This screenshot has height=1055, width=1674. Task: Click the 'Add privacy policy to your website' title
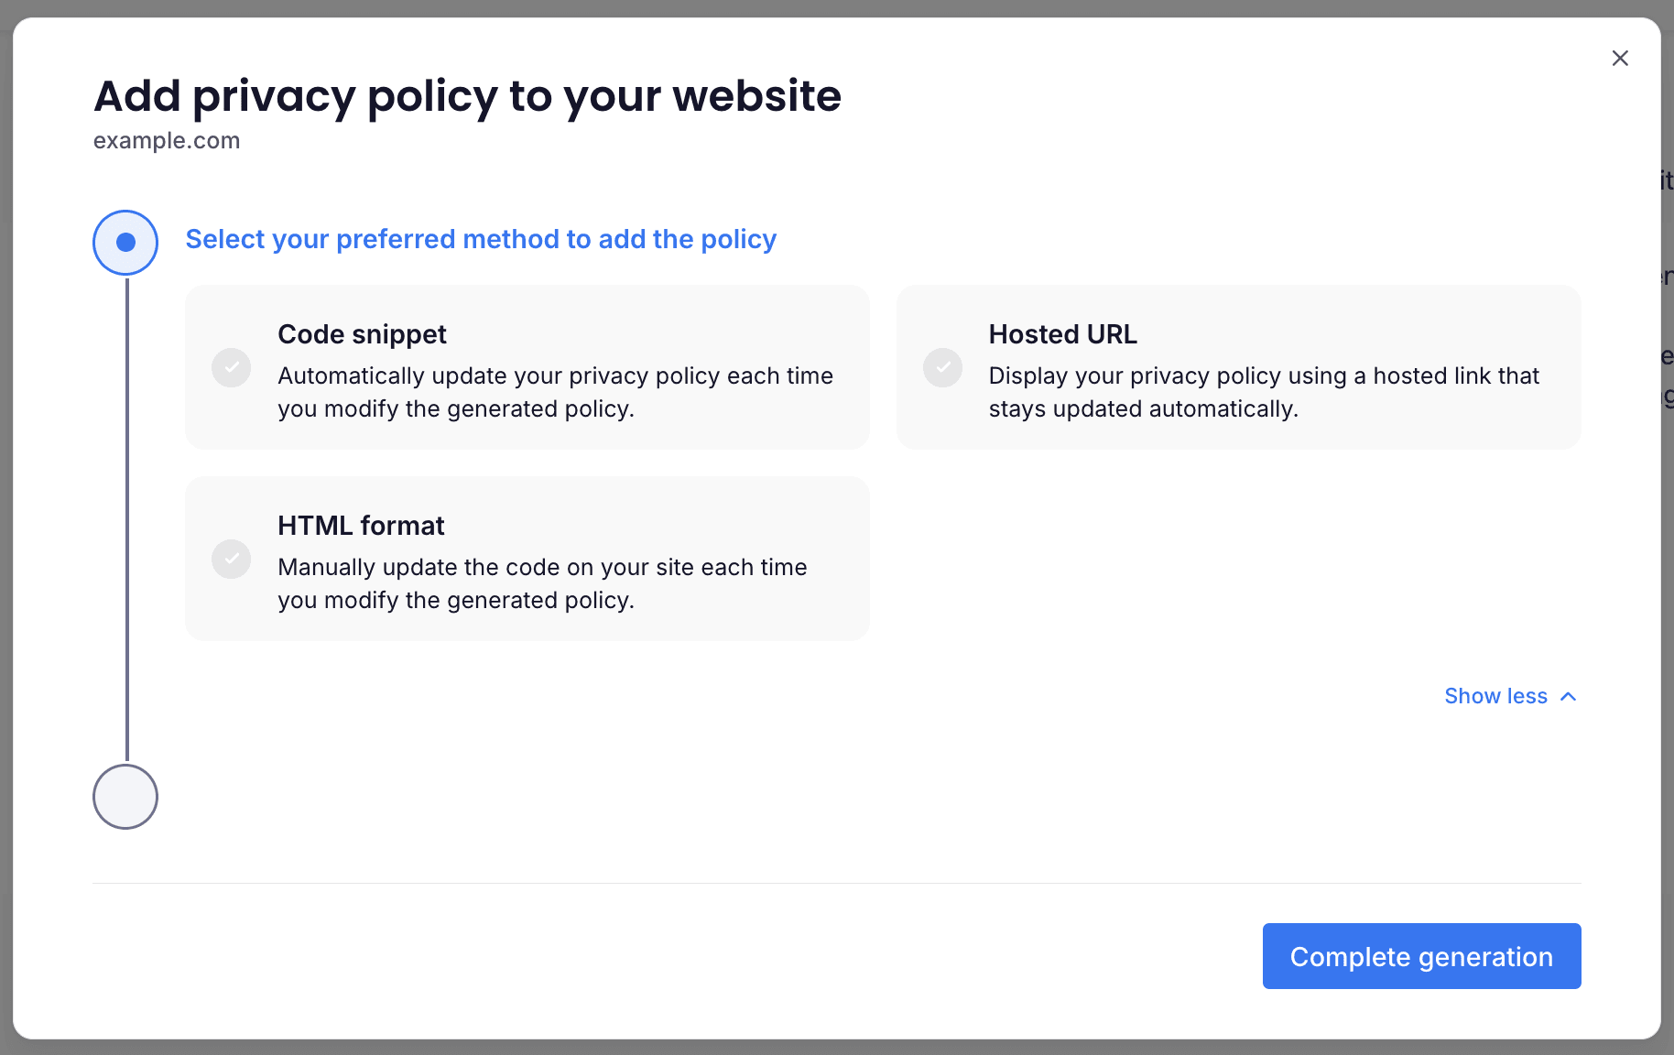[x=467, y=95]
